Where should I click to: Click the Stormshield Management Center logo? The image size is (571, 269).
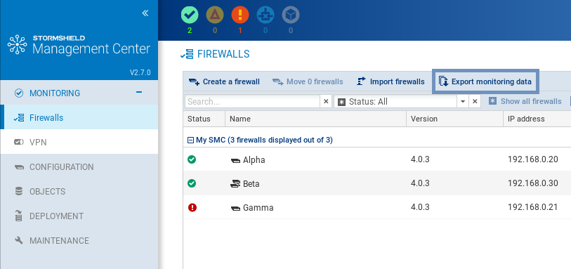(79, 45)
